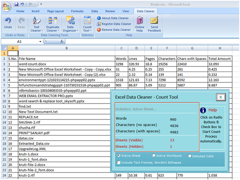Click the 'Extracted_Data.csv' cell
This screenshot has width=240, height=180.
tap(64, 144)
